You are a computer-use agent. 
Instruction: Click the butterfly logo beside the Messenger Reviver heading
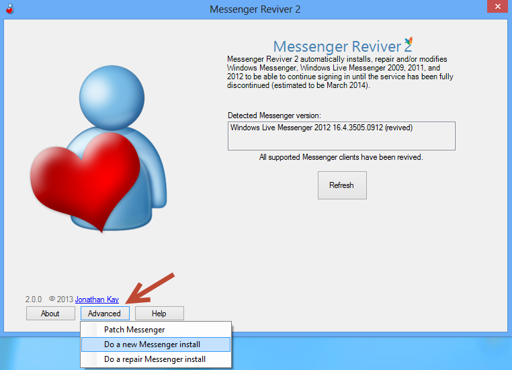(x=409, y=42)
